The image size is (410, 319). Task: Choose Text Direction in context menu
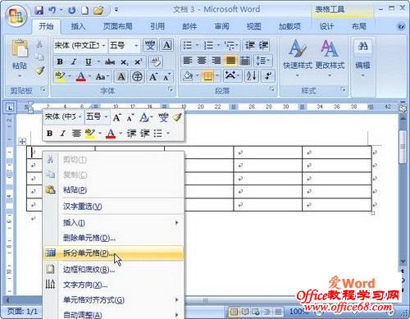[x=113, y=285]
